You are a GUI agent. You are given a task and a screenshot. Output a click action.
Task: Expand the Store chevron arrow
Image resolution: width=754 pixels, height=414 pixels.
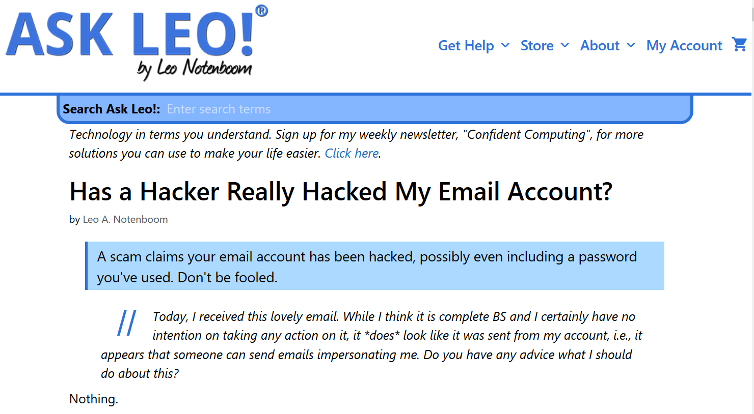click(564, 45)
